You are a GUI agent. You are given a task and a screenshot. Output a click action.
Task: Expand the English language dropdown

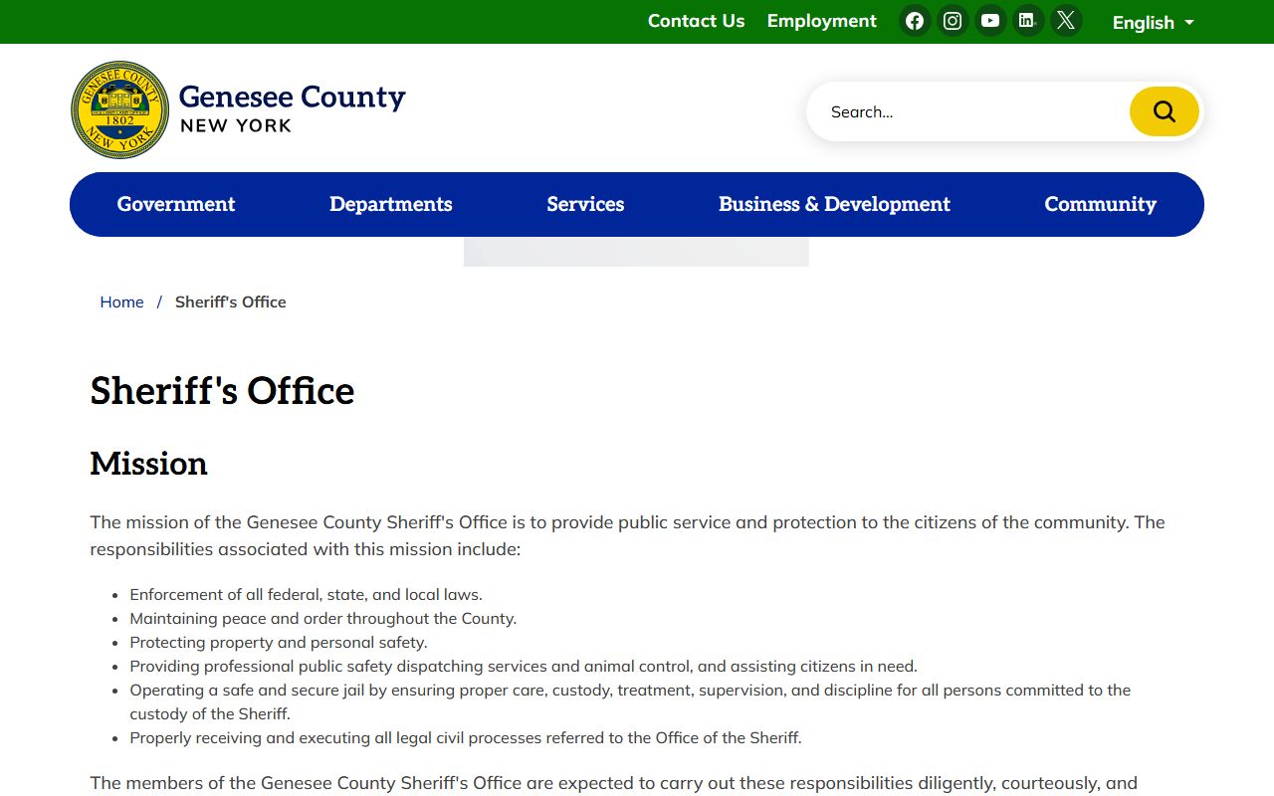click(x=1153, y=22)
